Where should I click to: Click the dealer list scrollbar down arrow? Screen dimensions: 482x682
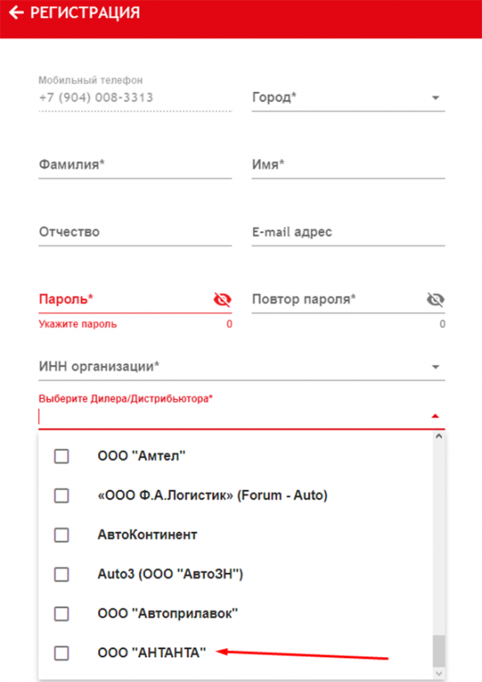438,673
